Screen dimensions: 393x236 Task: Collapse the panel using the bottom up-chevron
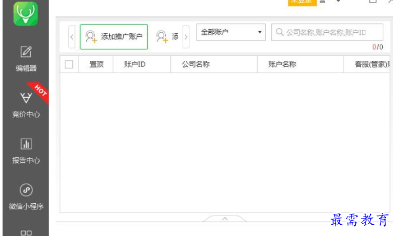(224, 219)
